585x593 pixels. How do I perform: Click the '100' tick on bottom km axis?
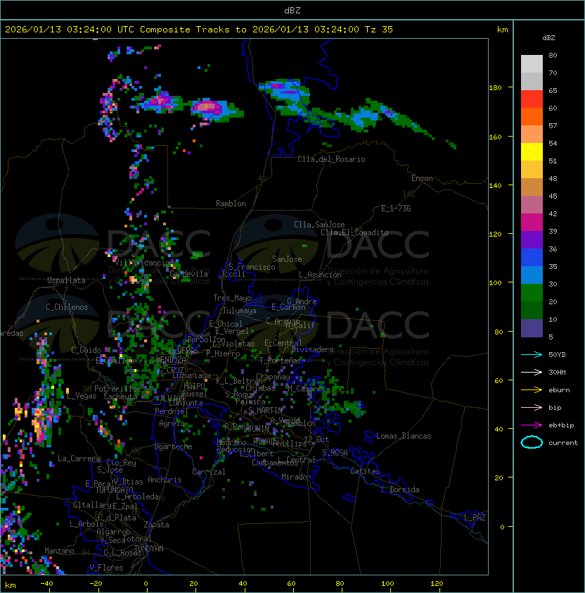387,584
